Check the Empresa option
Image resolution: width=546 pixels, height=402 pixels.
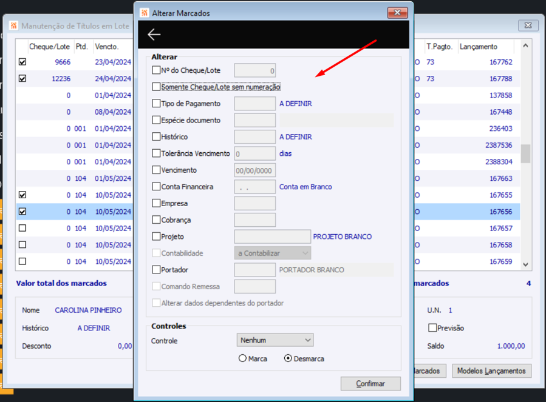[x=156, y=203]
